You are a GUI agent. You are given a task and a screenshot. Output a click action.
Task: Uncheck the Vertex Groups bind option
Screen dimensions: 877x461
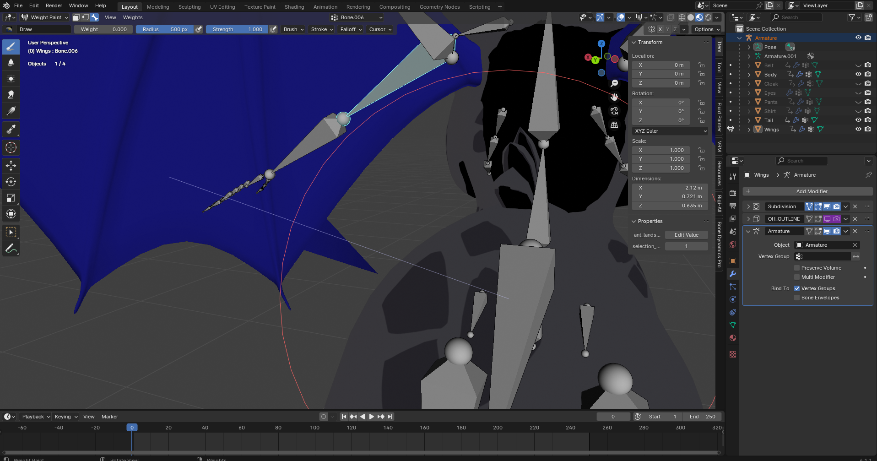coord(797,288)
